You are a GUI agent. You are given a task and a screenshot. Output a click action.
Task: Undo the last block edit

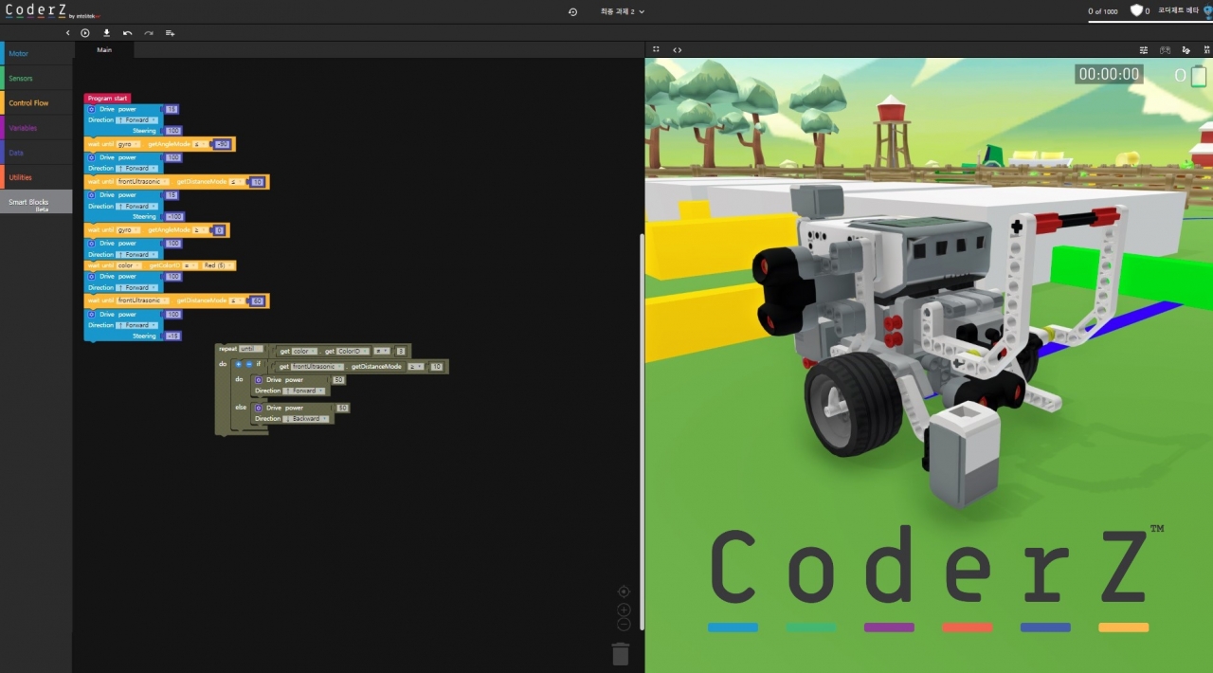(x=128, y=33)
